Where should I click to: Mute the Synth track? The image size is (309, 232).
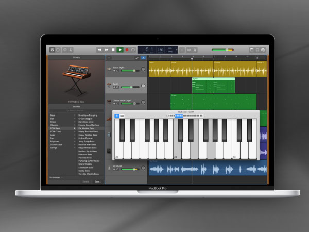tap(114, 87)
